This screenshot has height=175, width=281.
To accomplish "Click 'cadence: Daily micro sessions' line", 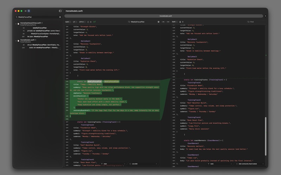I will pyautogui.click(x=195, y=129).
